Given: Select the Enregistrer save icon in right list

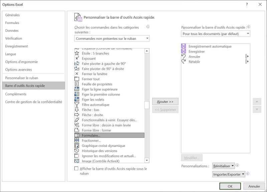Looking at the screenshot, I should click(184, 52).
